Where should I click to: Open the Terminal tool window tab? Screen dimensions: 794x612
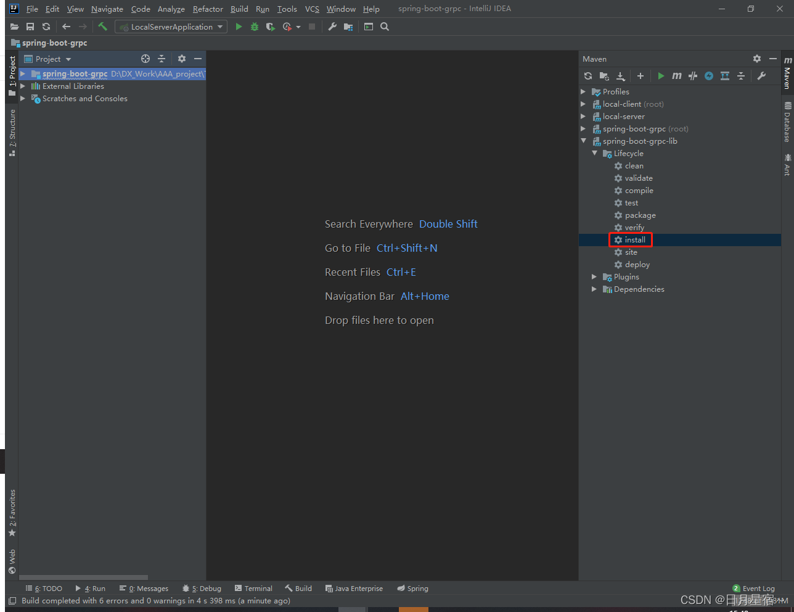[253, 589]
